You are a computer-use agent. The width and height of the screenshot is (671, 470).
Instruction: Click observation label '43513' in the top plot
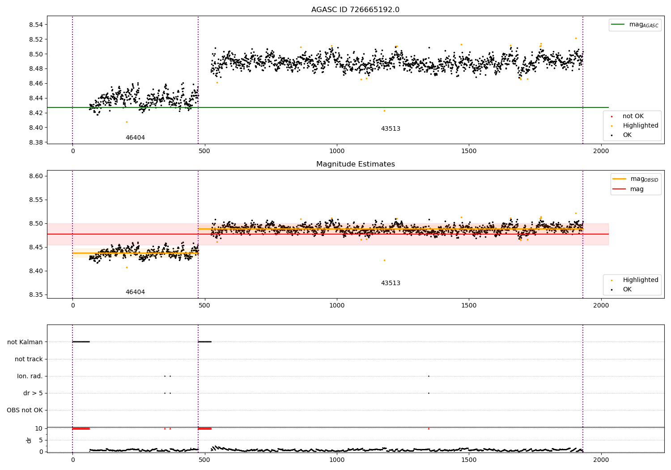pos(391,129)
